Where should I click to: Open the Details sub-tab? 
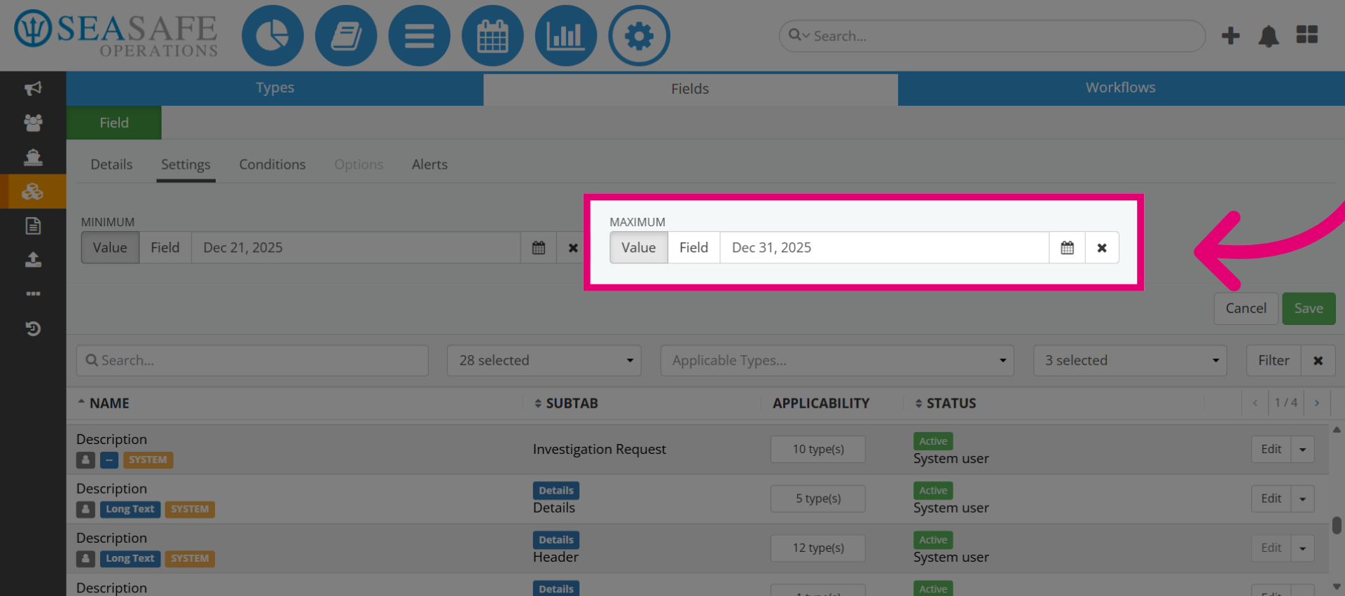[111, 165]
